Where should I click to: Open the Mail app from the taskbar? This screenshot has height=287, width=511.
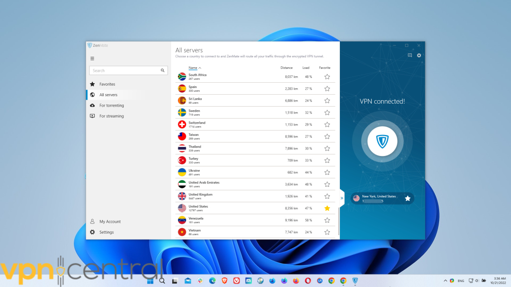tap(188, 281)
